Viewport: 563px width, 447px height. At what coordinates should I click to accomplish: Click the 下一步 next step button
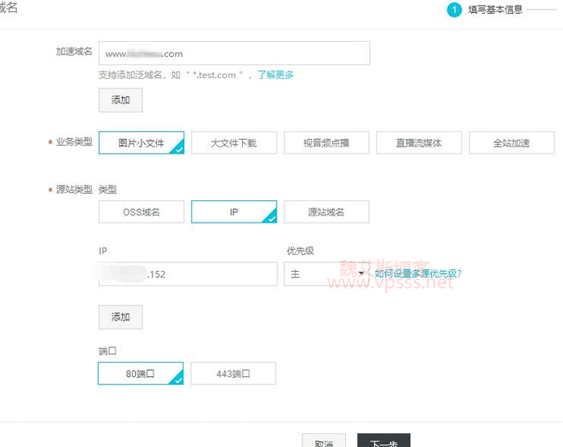(384, 441)
